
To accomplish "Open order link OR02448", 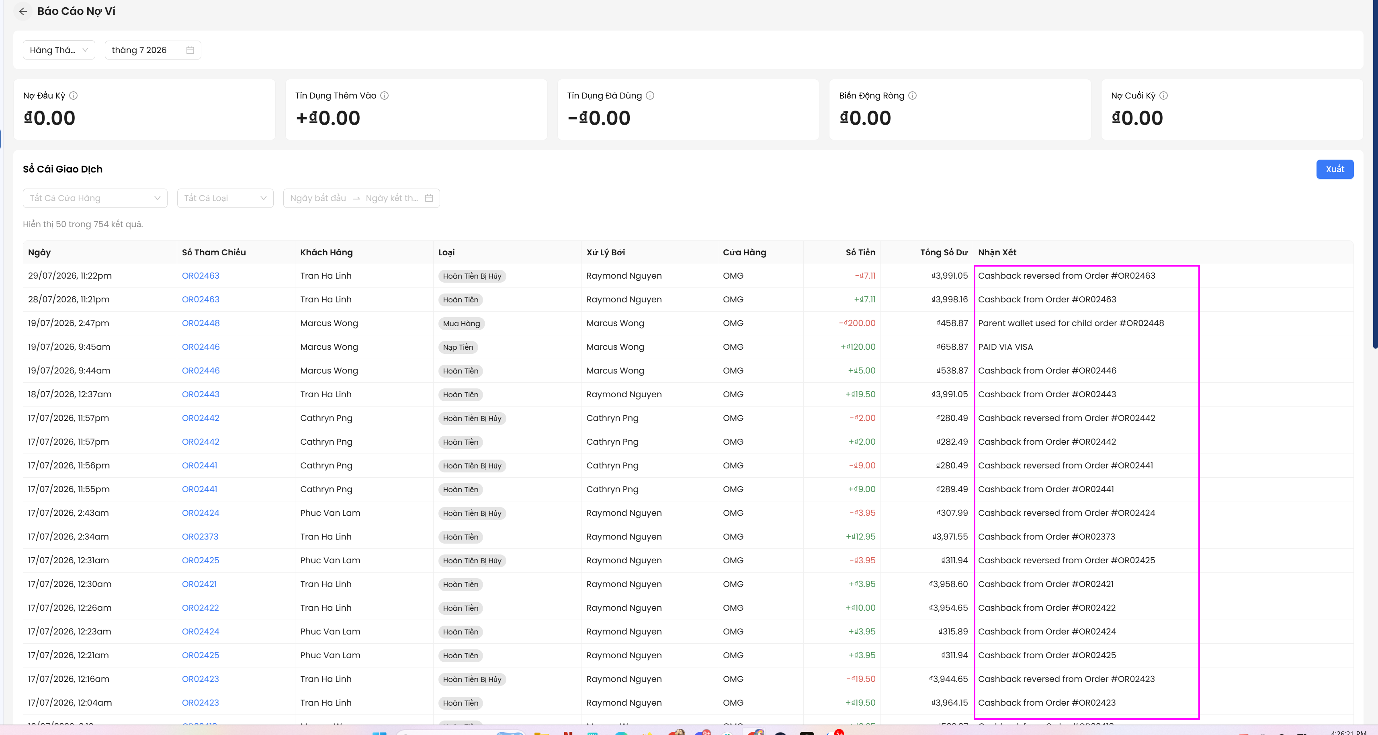I will coord(201,323).
